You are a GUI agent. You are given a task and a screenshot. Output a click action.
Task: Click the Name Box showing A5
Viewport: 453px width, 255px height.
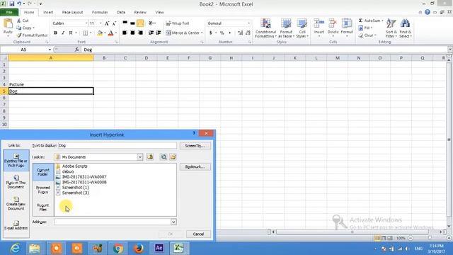coord(23,50)
